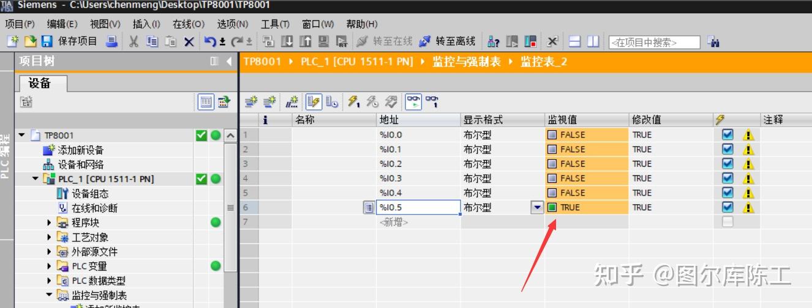812x308 pixels.
Task: Open the 插入(I) menu
Action: point(146,24)
